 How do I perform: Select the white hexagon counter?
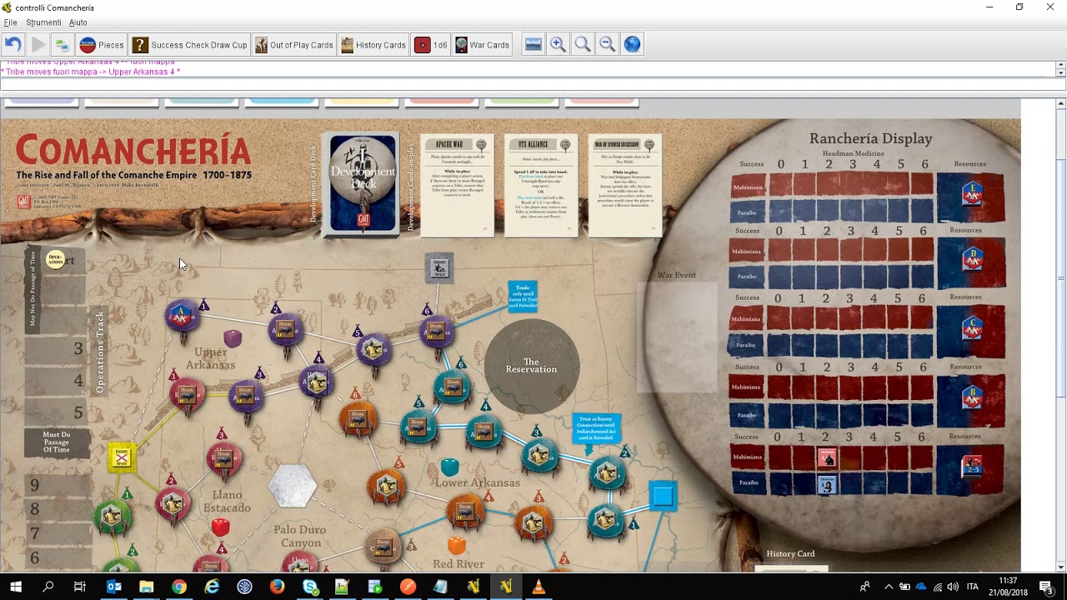coord(292,485)
